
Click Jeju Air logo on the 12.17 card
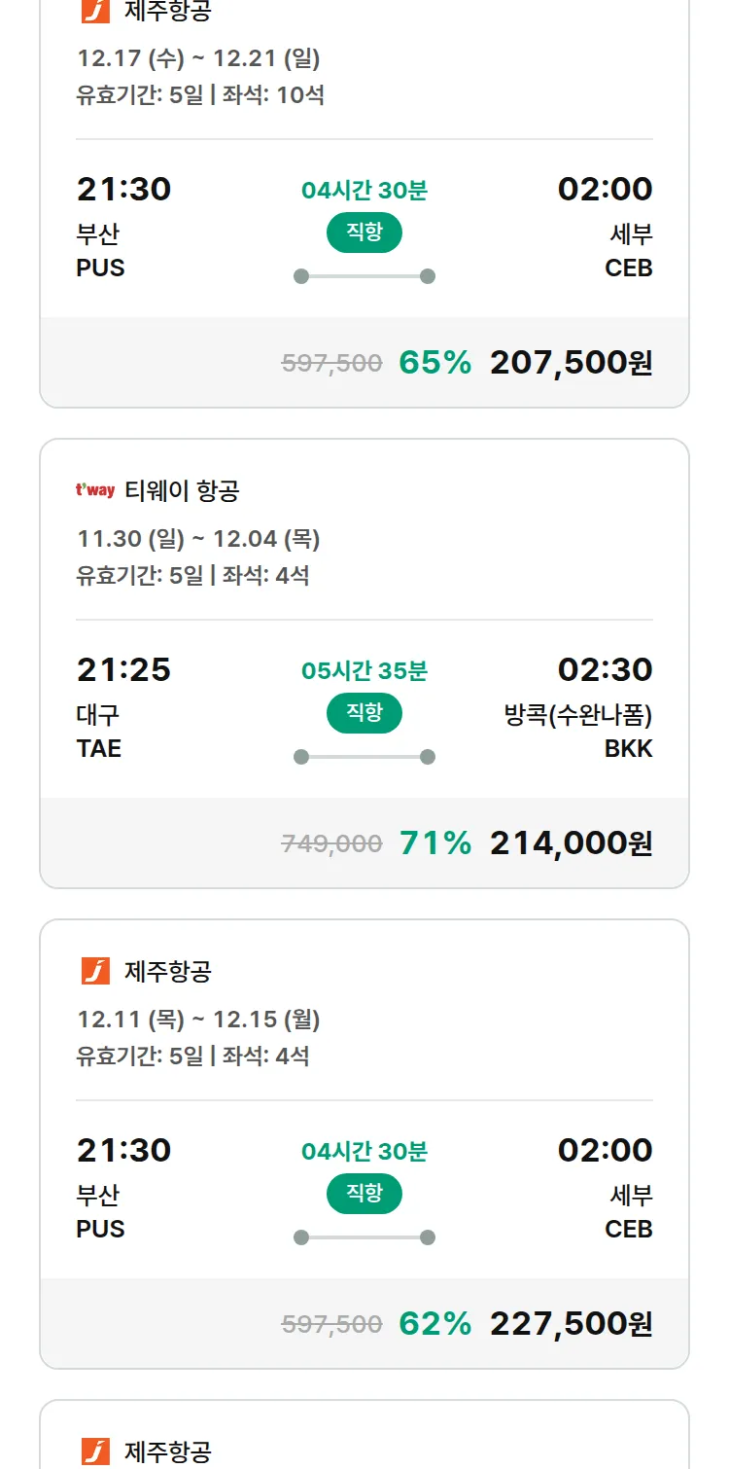(95, 12)
